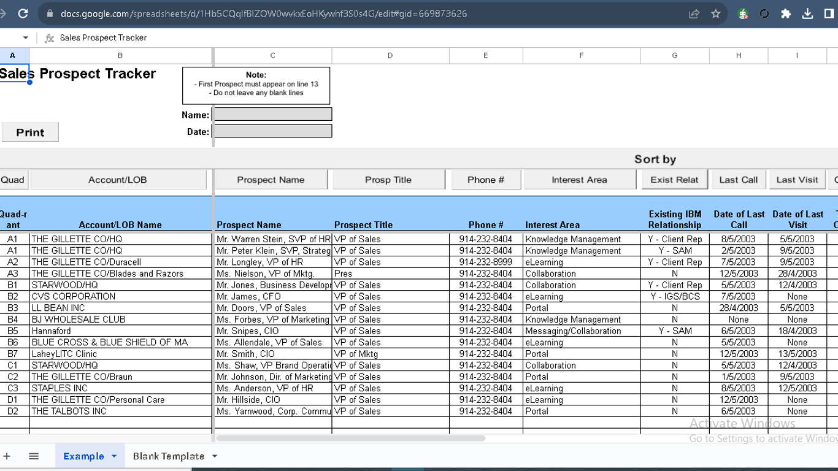
Task: Select the 914-232-8999 phone cell
Action: click(x=486, y=262)
